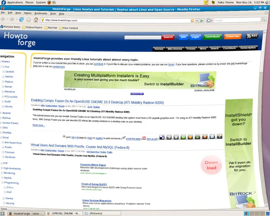Click the Firefox address bar
Screen dimensions: 270x216
pyautogui.click(x=117, y=20)
